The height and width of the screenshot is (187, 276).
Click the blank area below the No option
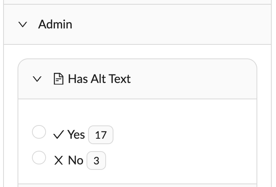click(x=137, y=177)
